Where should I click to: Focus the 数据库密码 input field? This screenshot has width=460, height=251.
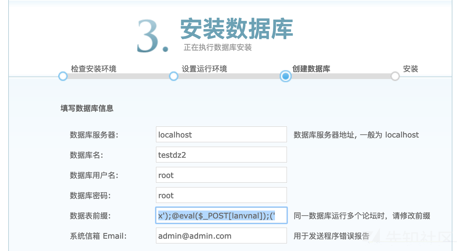221,195
